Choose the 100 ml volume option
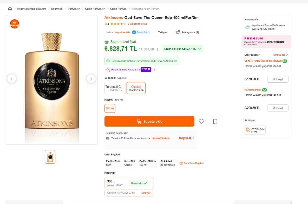The height and width of the screenshot is (204, 308). point(110,108)
